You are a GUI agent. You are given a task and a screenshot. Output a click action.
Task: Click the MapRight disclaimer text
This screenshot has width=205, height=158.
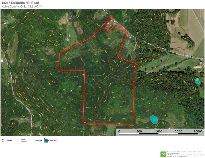pyautogui.click(x=186, y=154)
